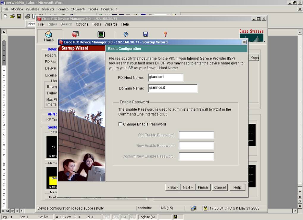Viewport: 303px width, 220px height.
Task: Open the firewall Configuration icon in PDM toolbar
Action: click(x=75, y=34)
